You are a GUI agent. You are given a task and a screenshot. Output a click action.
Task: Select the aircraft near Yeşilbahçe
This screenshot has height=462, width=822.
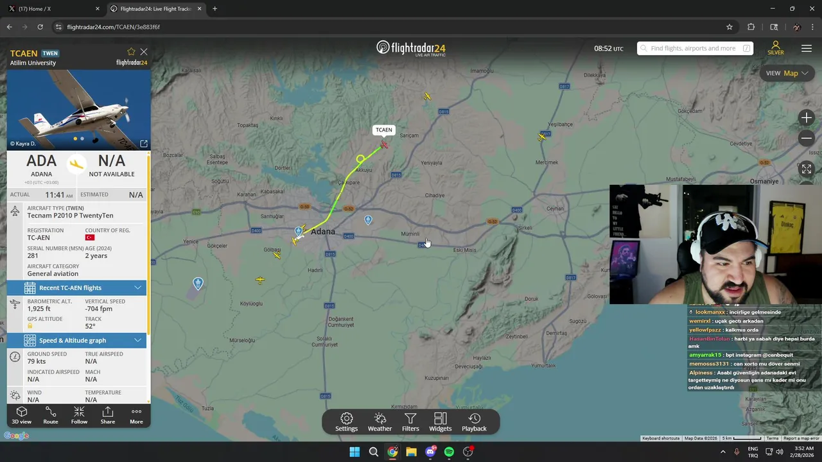pyautogui.click(x=543, y=137)
